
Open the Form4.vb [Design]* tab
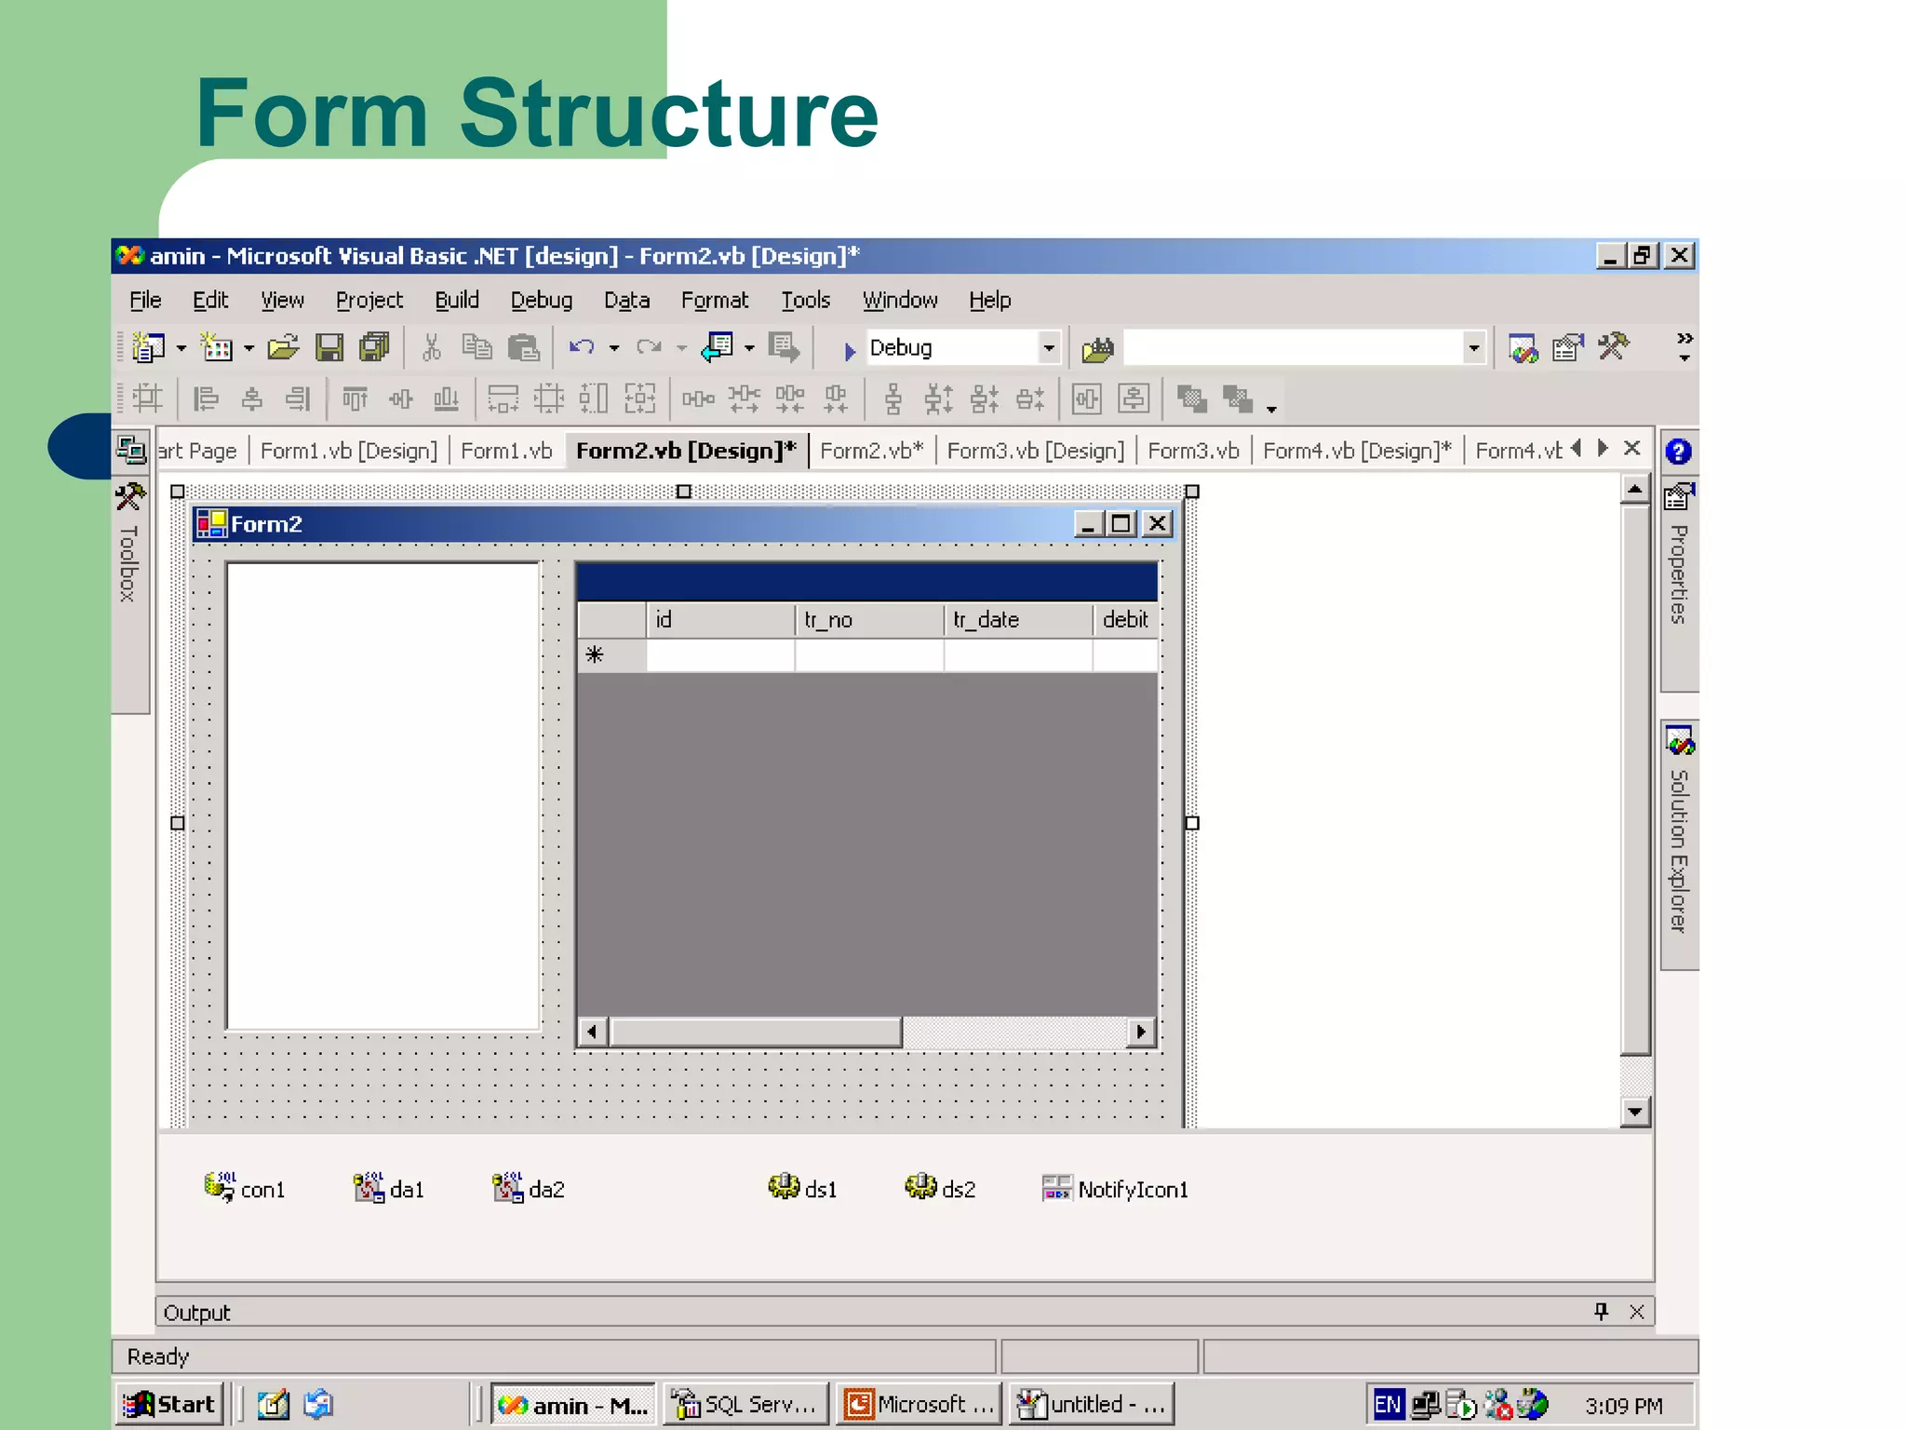(1356, 451)
